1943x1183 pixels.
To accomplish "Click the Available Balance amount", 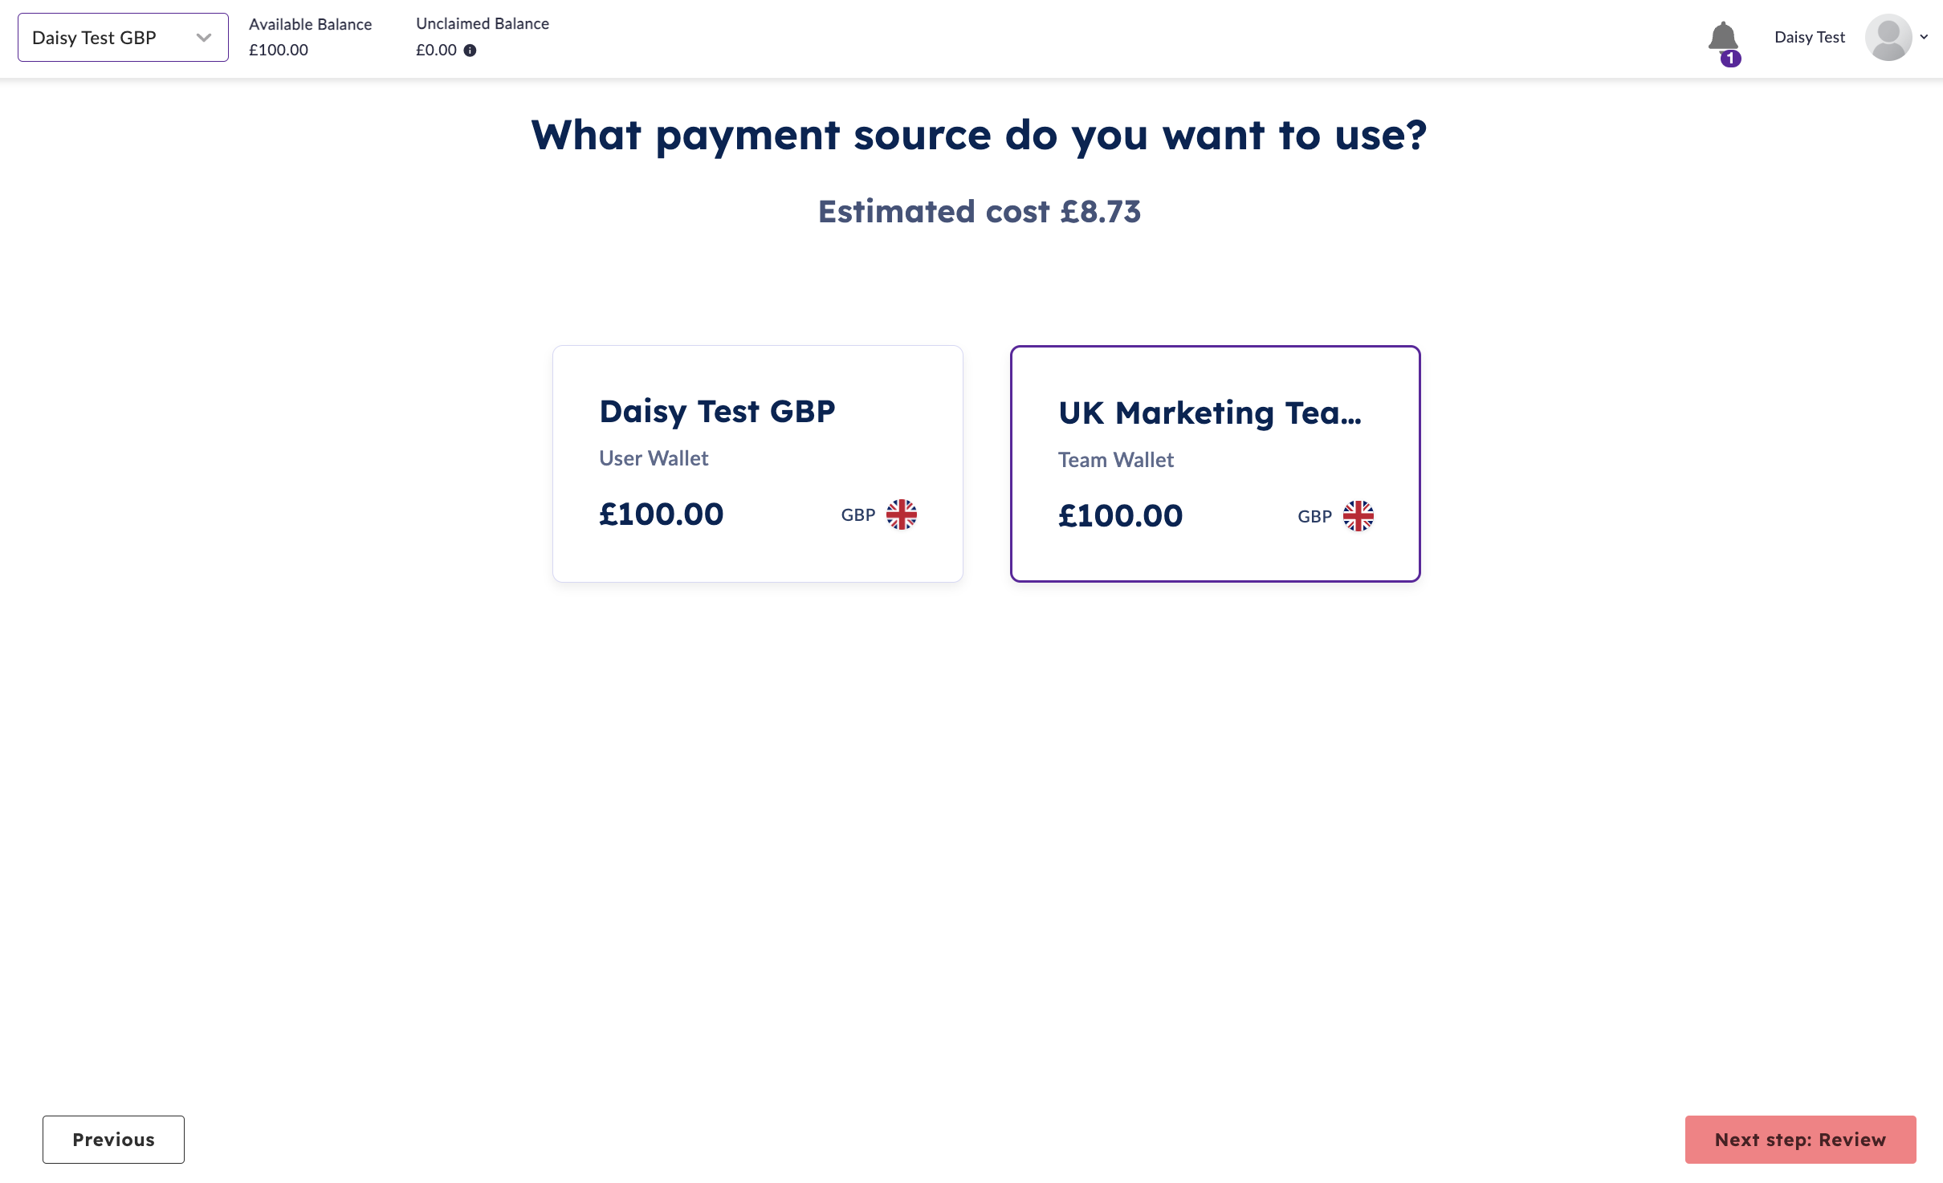I will 279,50.
